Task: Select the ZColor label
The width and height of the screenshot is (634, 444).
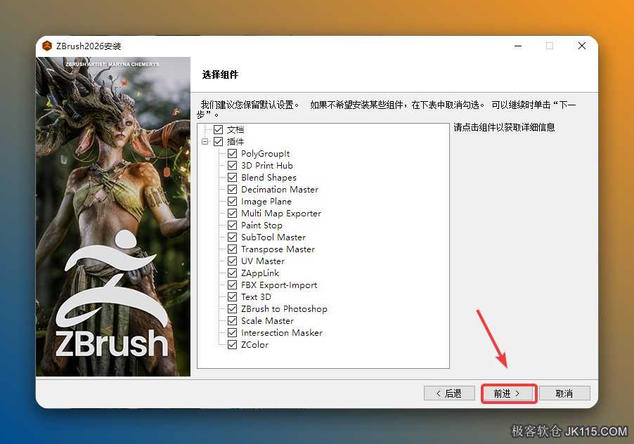Action: 254,345
